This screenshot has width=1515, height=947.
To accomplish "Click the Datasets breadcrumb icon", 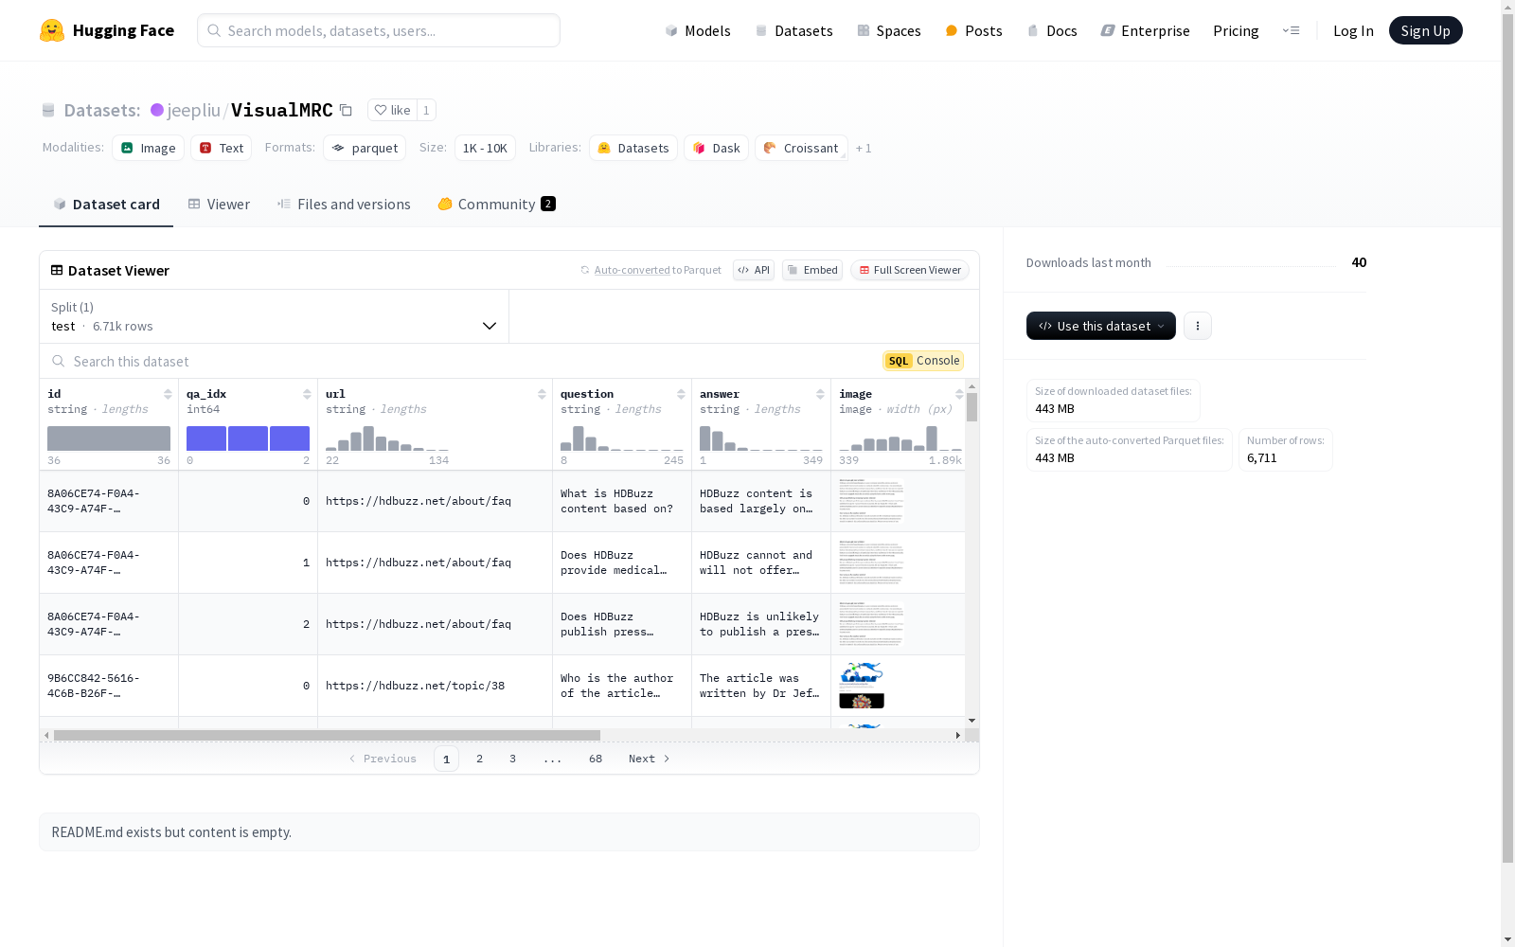I will pos(48,111).
